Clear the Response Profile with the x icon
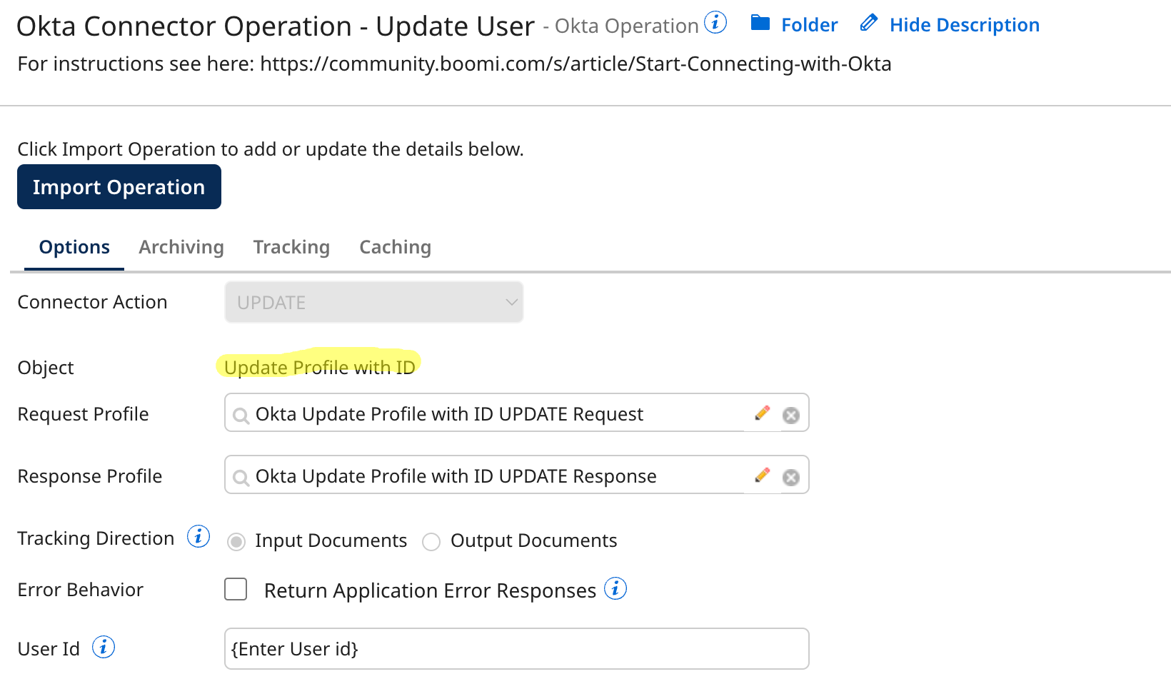The height and width of the screenshot is (684, 1171). tap(790, 476)
